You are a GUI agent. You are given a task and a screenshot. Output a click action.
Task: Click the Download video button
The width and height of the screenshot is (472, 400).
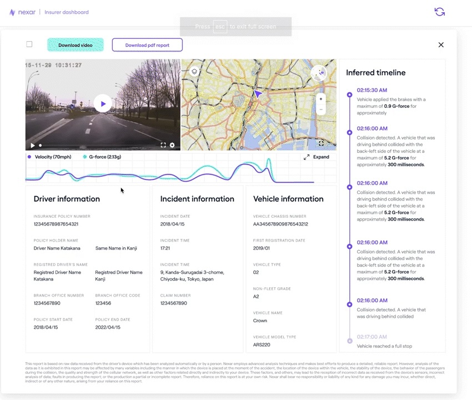click(x=74, y=44)
